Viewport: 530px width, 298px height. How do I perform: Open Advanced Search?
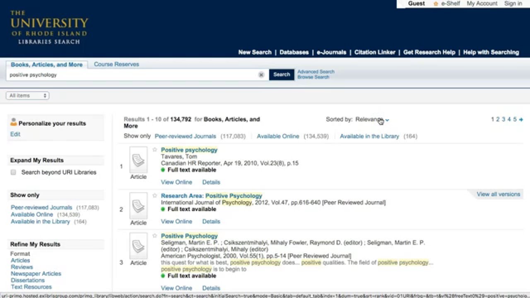click(316, 72)
